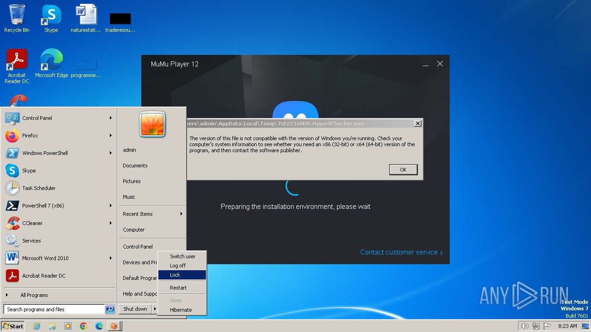This screenshot has width=591, height=332.
Task: Expand Firefox jump list arrow
Action: (111, 136)
